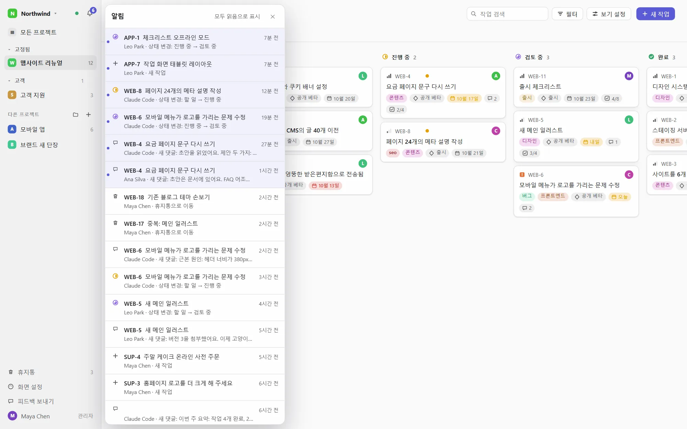Open the 필터 filter button

tap(567, 14)
